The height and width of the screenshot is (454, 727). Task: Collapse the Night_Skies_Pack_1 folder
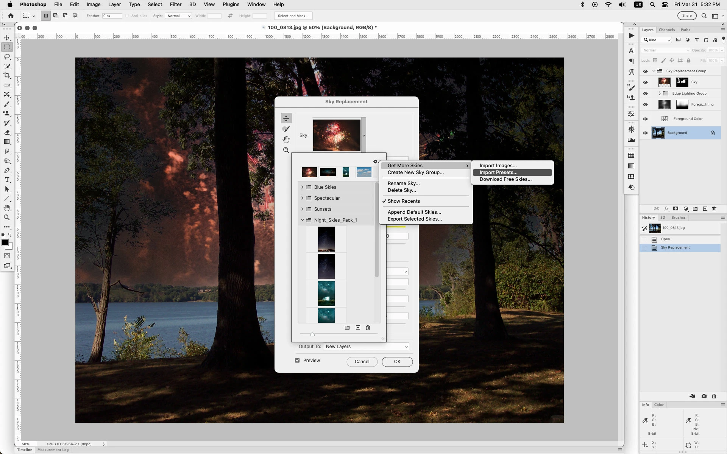[302, 220]
